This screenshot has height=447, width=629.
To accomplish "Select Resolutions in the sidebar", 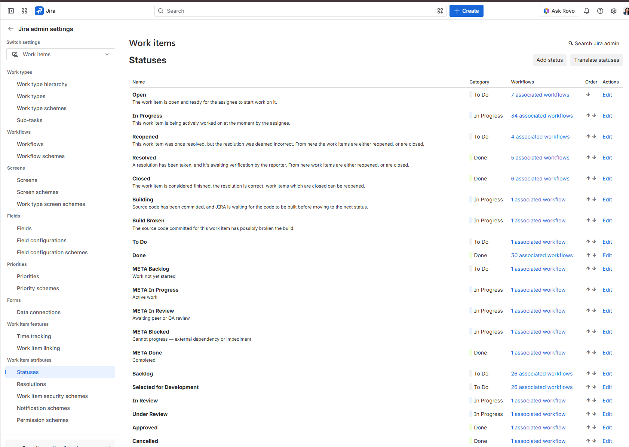I will [x=31, y=384].
